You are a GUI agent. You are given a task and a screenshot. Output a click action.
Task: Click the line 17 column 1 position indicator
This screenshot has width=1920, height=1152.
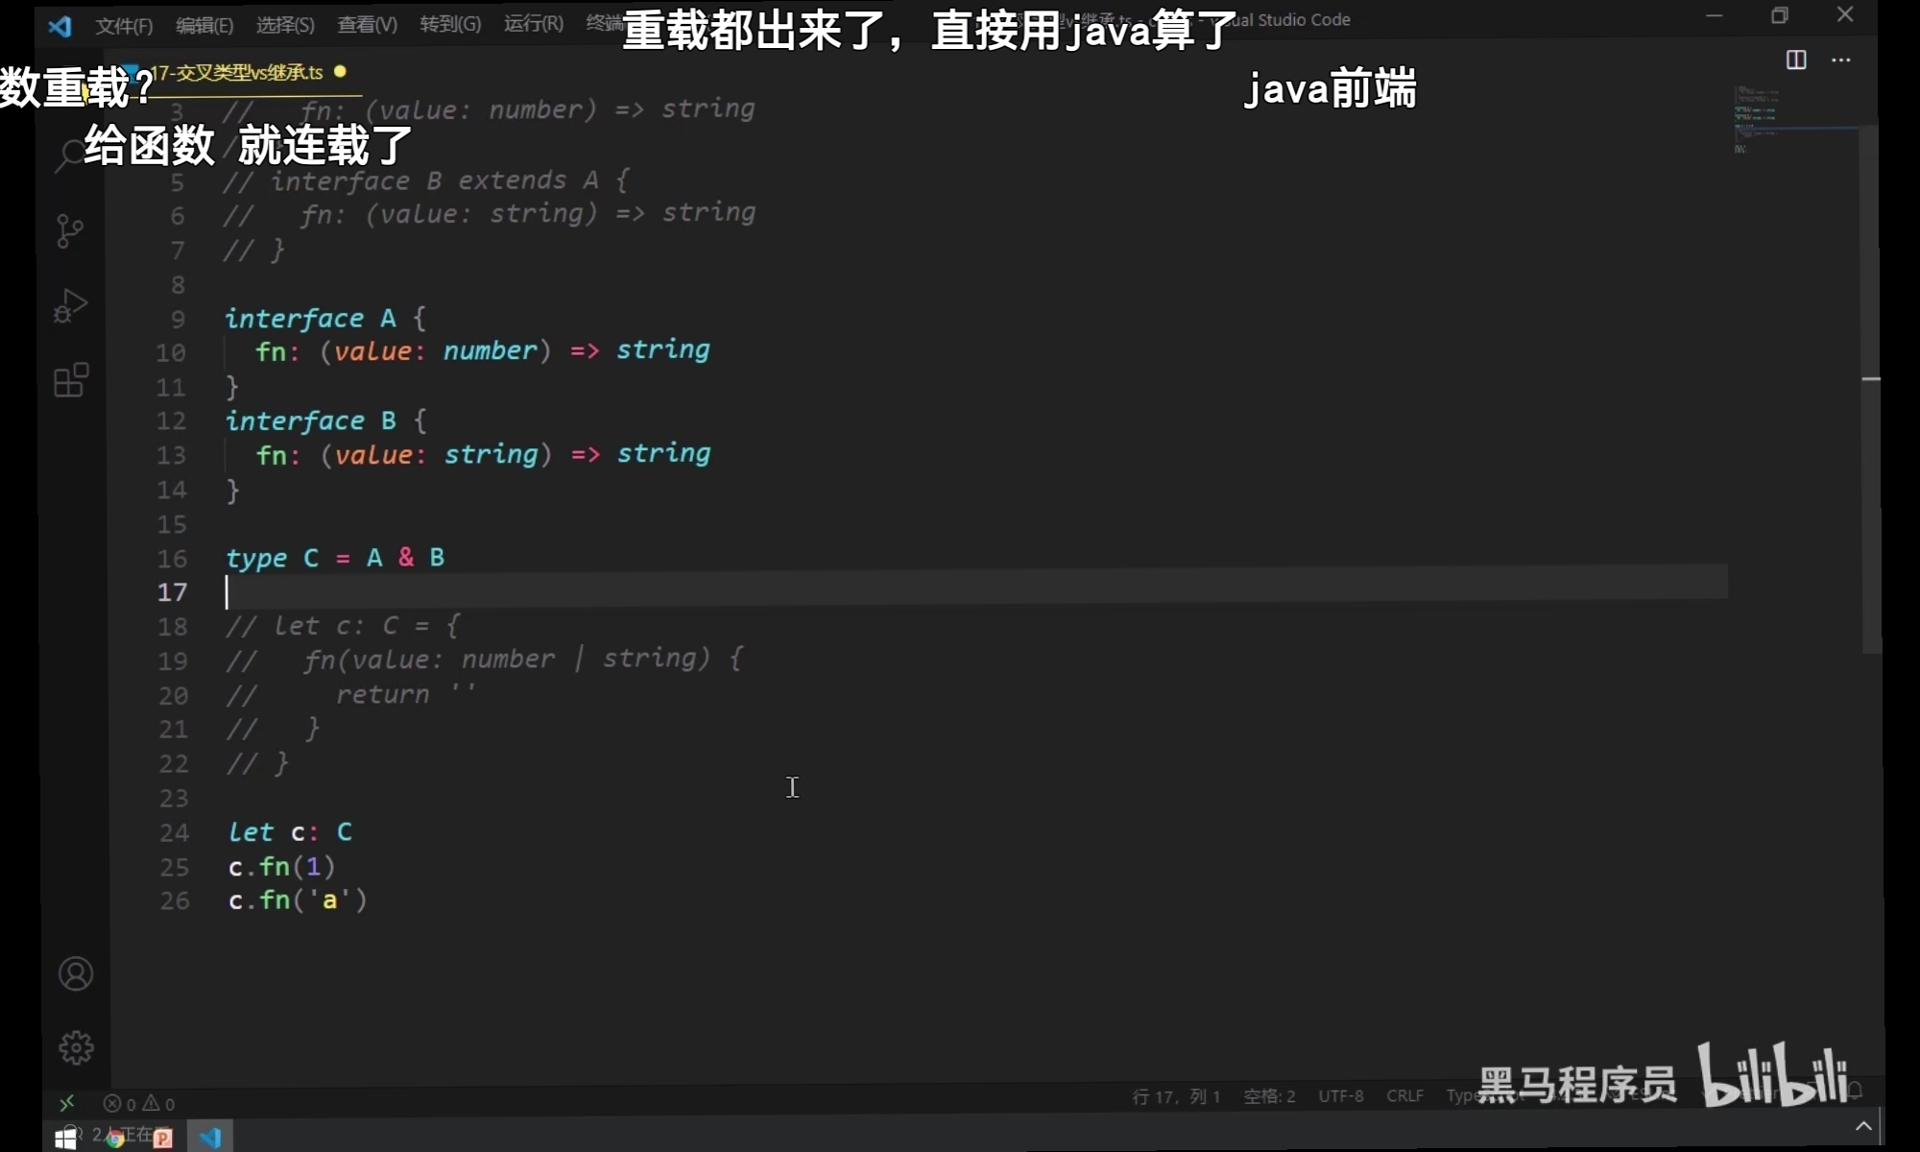(1176, 1096)
